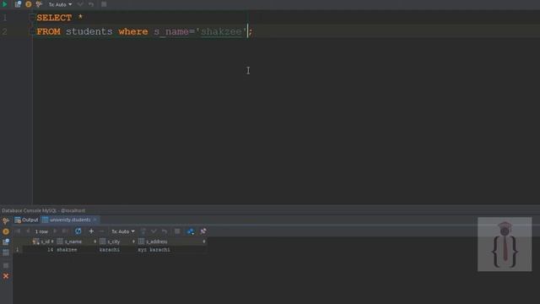Click the table view icon in the results left sidebar

click(6, 252)
